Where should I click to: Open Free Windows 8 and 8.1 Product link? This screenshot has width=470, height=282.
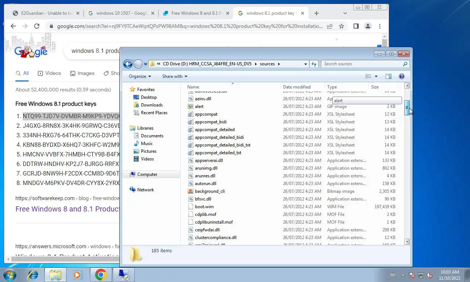coord(68,209)
